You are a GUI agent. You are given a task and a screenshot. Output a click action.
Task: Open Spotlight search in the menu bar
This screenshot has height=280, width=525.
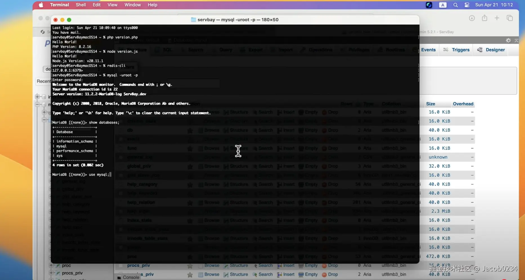[x=456, y=5]
